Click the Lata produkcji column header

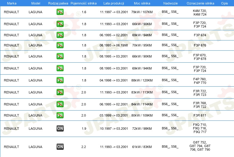click(114, 3)
